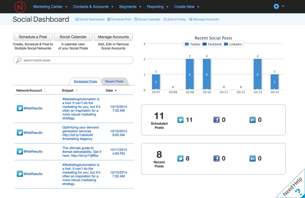Click the Schedule a Post button
The height and width of the screenshot is (198, 305).
(33, 37)
